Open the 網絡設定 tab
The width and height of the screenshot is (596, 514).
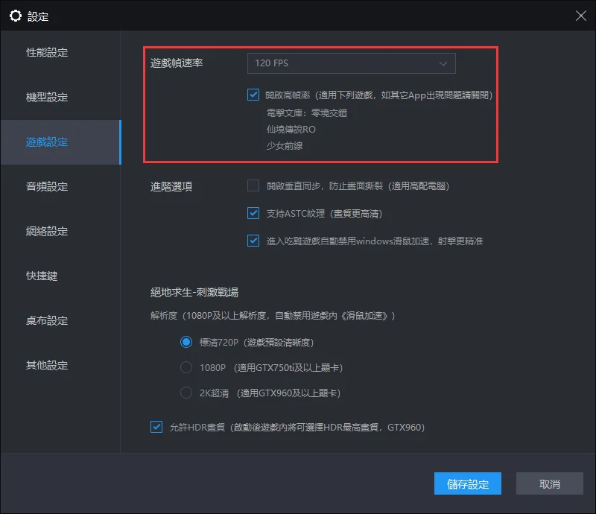(x=60, y=232)
